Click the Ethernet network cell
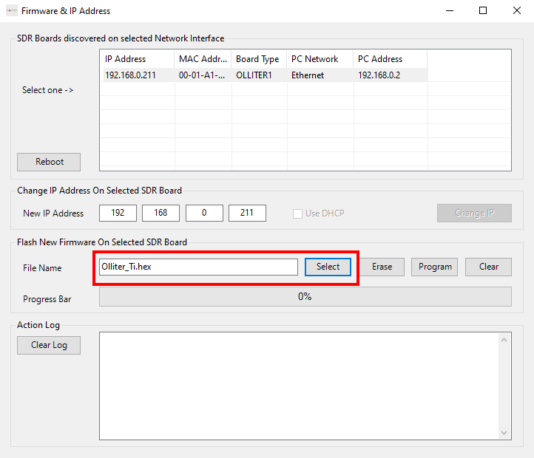The height and width of the screenshot is (458, 534). click(x=308, y=75)
